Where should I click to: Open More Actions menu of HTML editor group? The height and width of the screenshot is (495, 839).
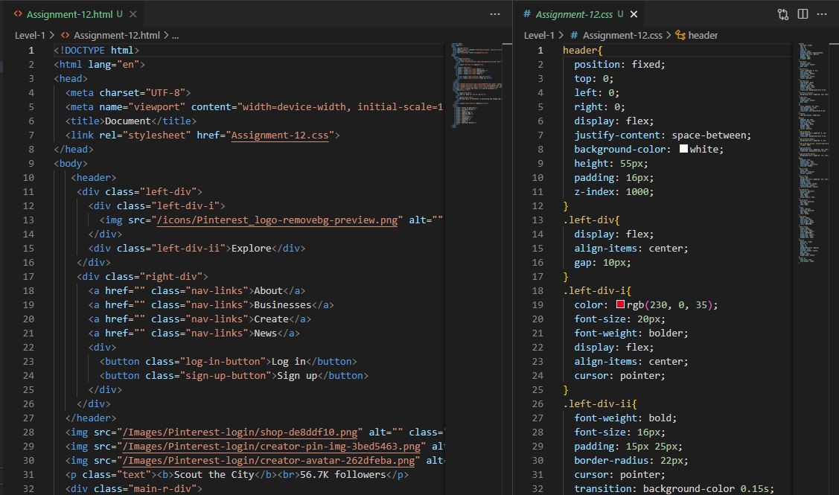[495, 14]
